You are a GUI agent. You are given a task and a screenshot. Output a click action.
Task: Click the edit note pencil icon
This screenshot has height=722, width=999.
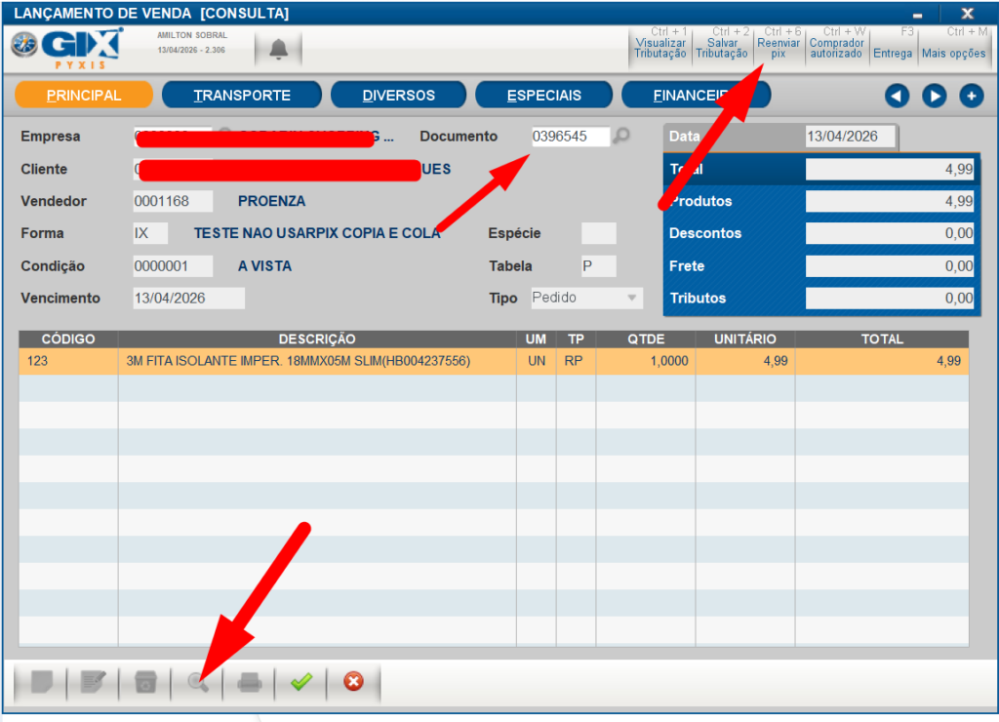[x=94, y=682]
